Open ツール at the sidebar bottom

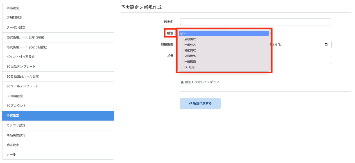click(58, 155)
